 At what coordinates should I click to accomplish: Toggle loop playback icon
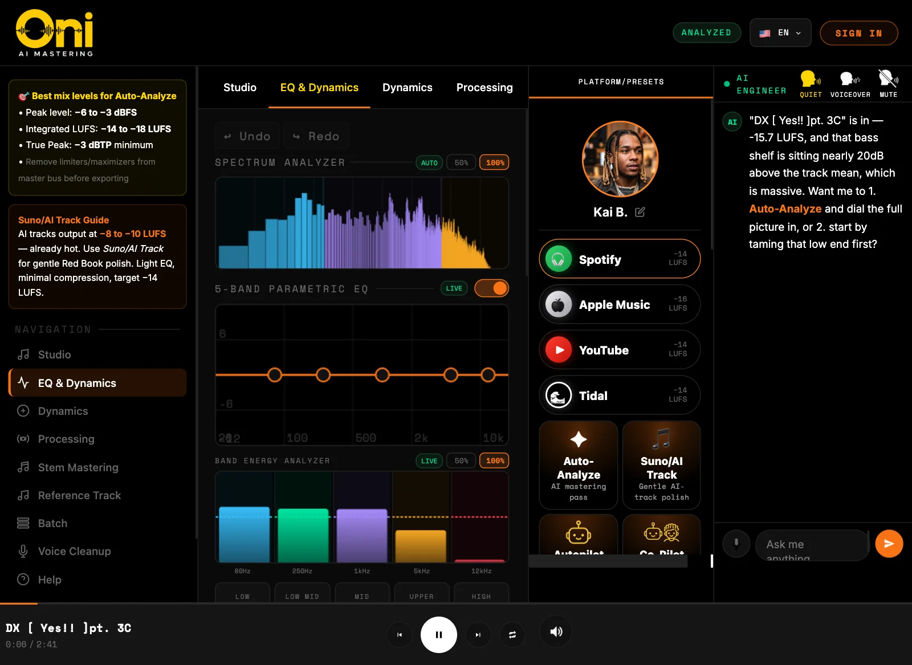click(512, 635)
